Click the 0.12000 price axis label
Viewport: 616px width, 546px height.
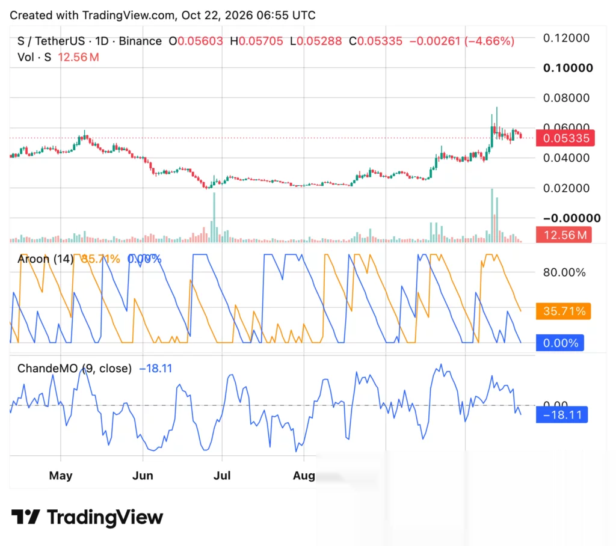pos(566,38)
